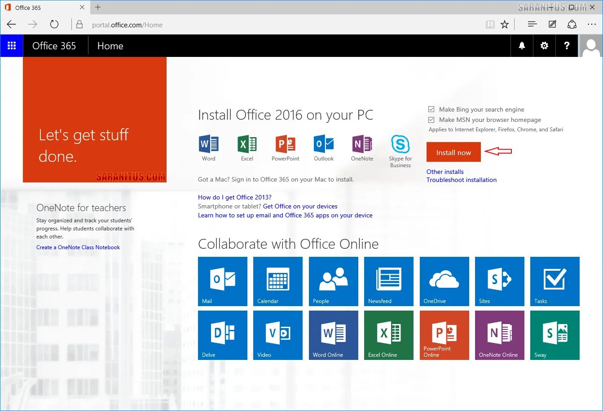Toggle browser reading view icon

pyautogui.click(x=490, y=25)
